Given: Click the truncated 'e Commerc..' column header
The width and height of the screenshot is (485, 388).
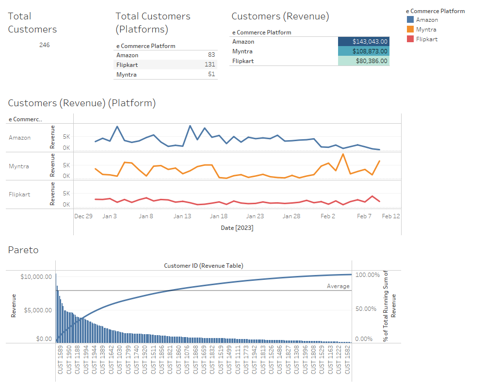Looking at the screenshot, I should [25, 119].
